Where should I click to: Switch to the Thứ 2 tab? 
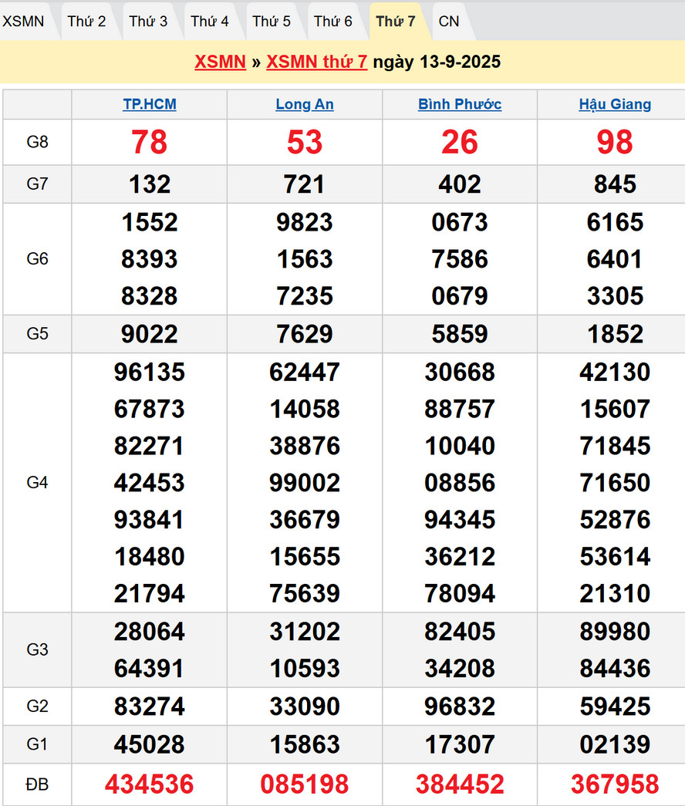(86, 21)
